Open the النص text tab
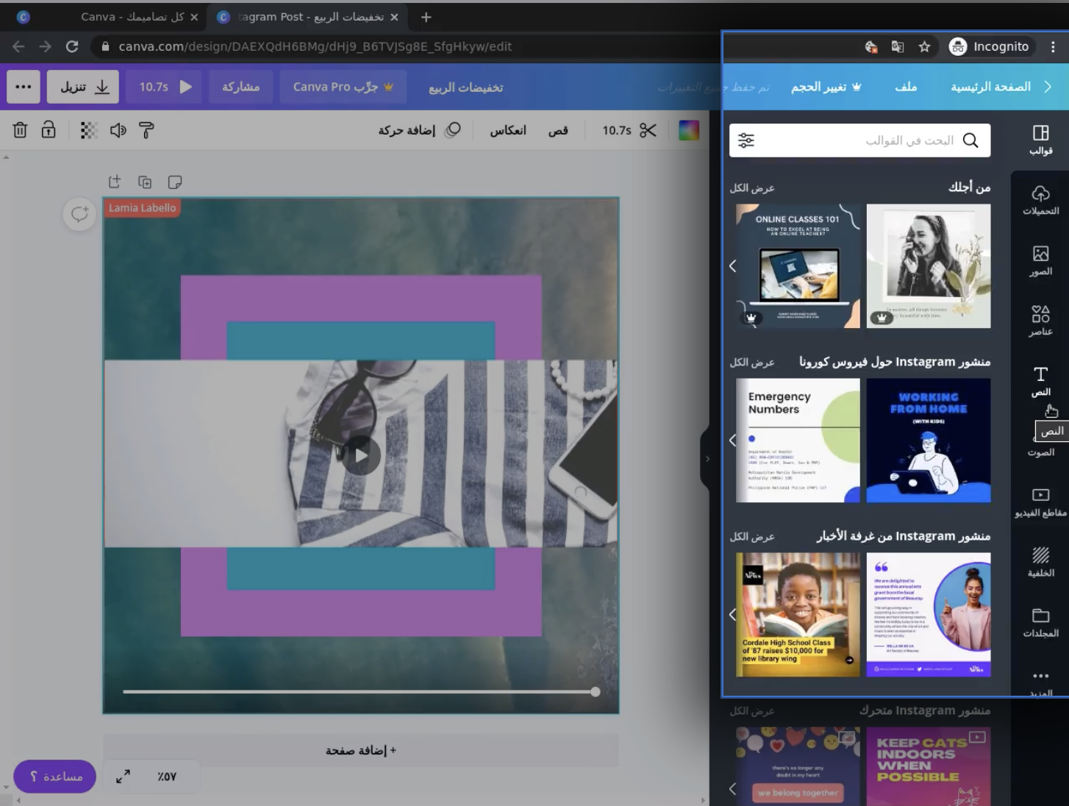The image size is (1069, 806). pos(1040,381)
